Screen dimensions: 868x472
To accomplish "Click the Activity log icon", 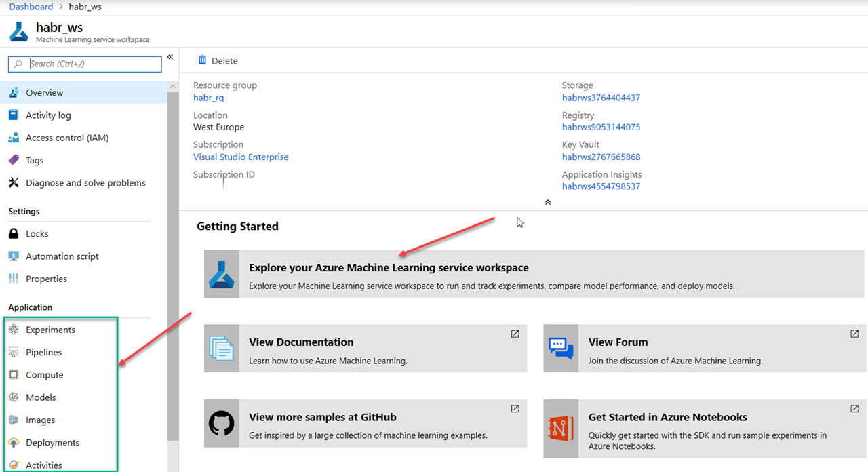I will (x=14, y=115).
